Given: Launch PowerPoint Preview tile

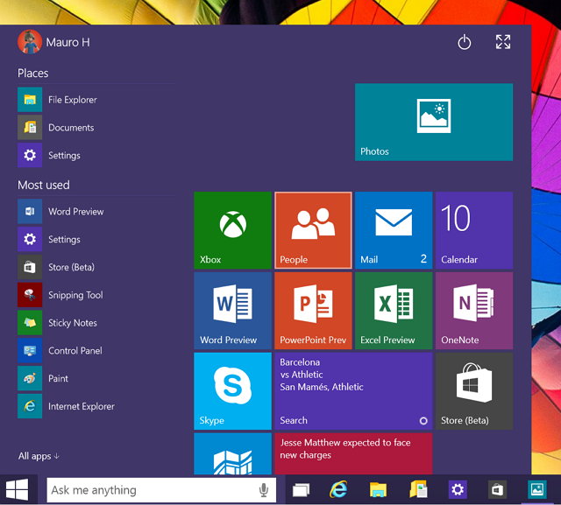Looking at the screenshot, I should 314,311.
